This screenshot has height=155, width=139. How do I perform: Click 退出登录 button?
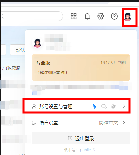(81, 138)
